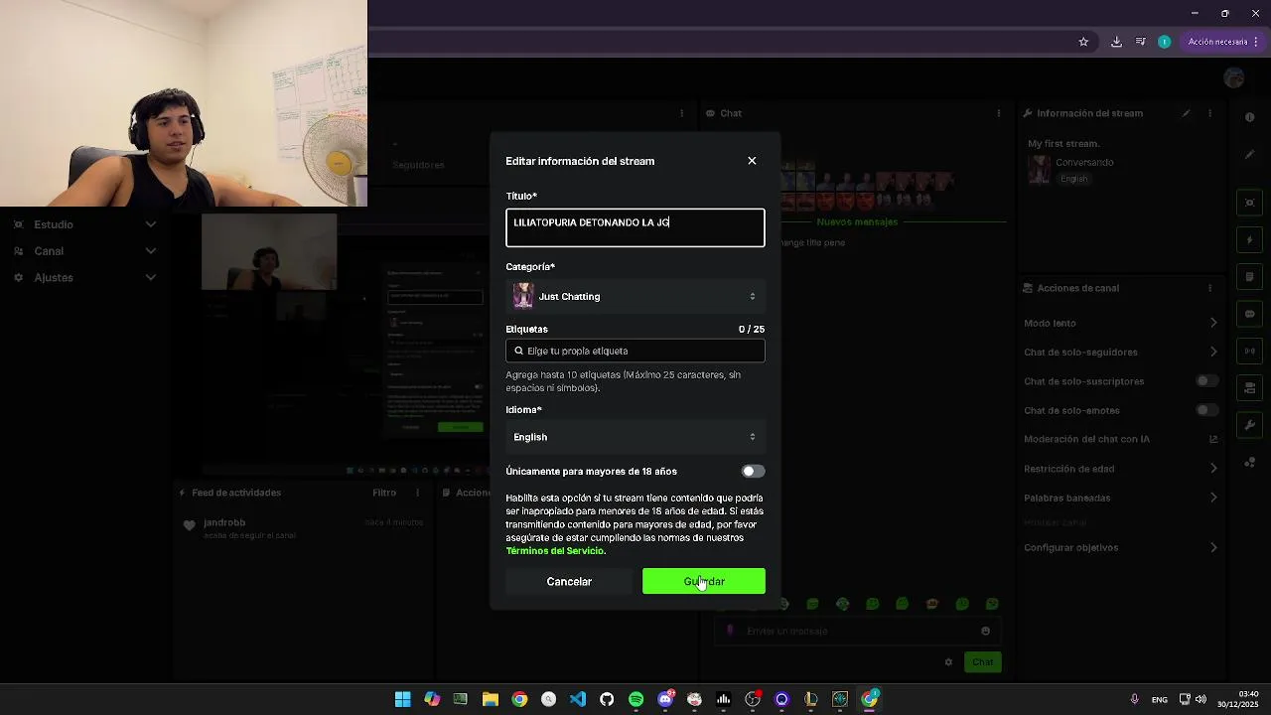Viewport: 1271px width, 715px height.
Task: Close the Editar información del stream dialog
Action: point(752,161)
